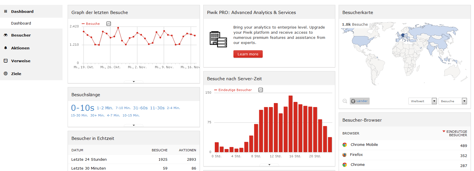Open the Besucher menu section
Screen dimensions: 474x171
point(31,35)
